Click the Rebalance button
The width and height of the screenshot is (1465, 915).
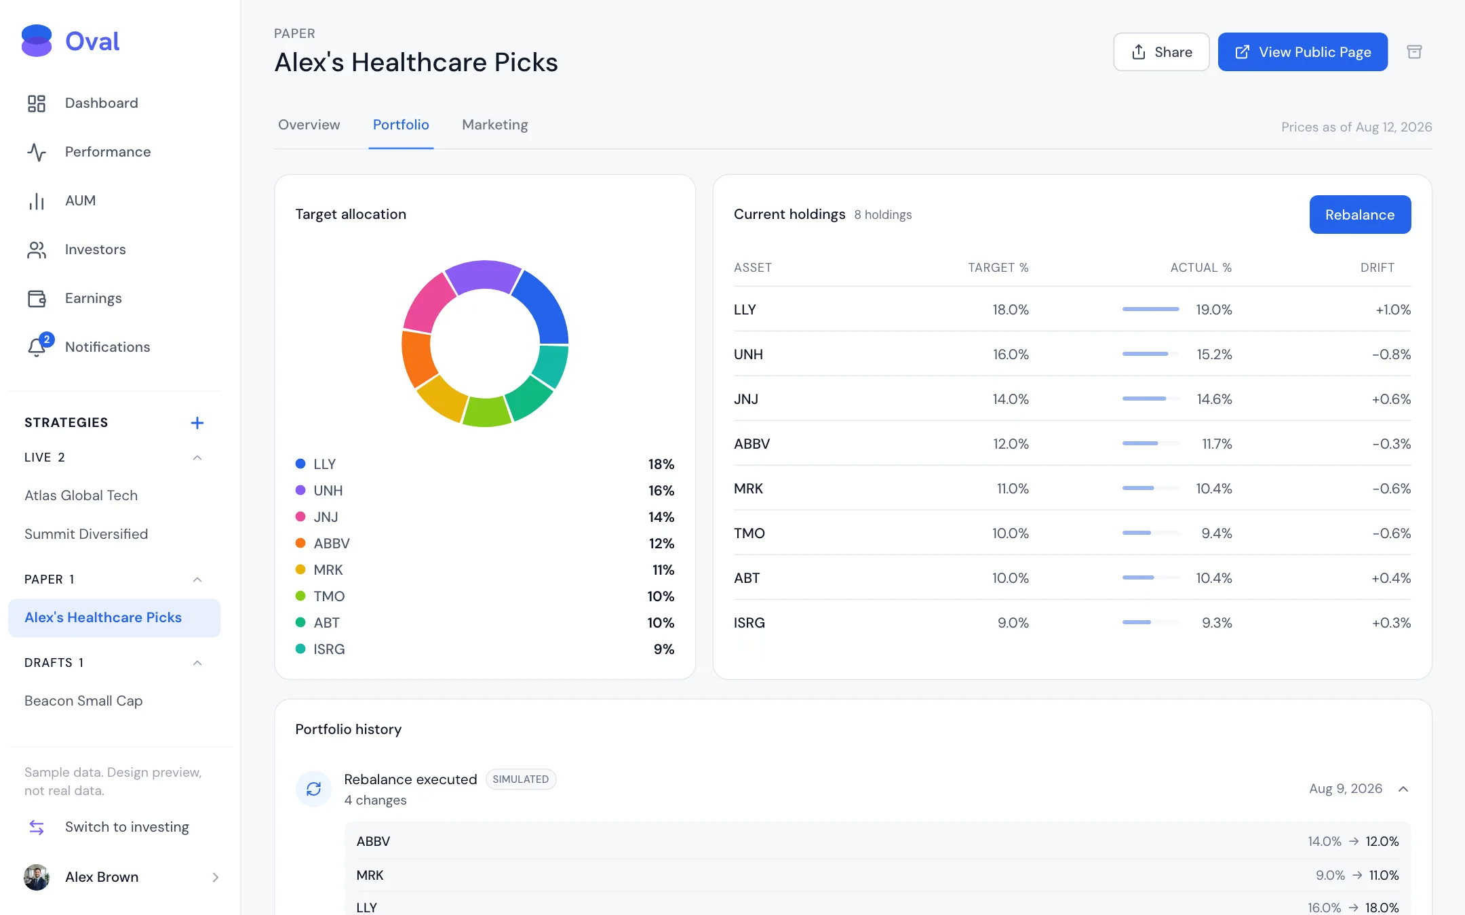pos(1360,215)
